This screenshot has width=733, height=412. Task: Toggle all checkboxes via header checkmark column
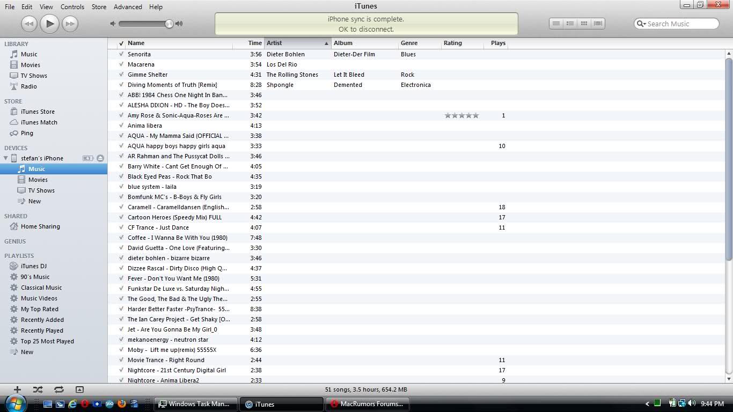point(121,43)
